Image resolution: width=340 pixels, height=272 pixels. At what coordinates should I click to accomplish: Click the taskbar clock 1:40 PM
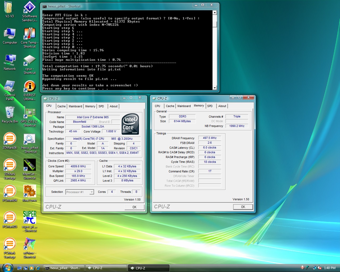coord(330,268)
